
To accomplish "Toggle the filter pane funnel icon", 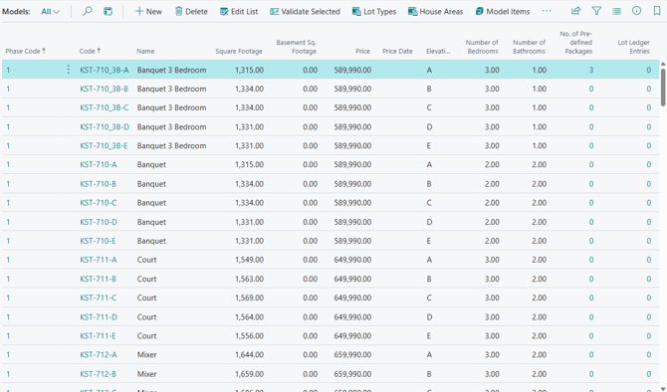I will (596, 11).
